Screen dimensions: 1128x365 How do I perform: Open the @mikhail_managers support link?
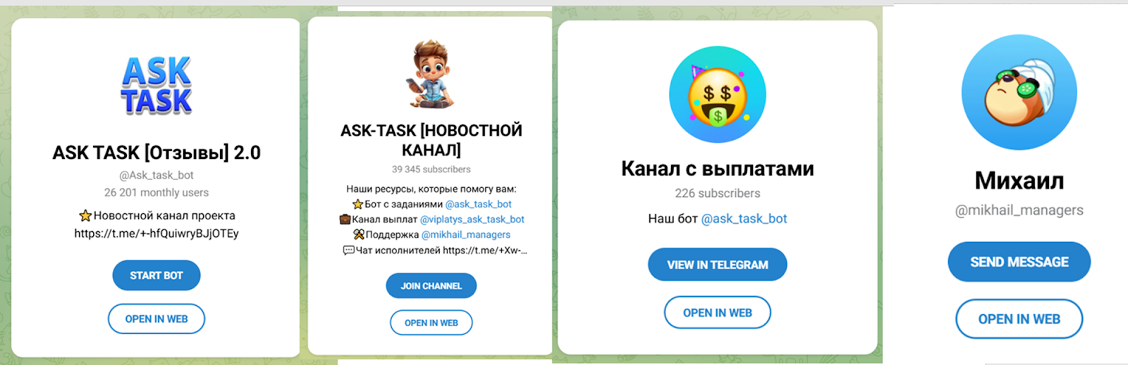coord(466,235)
